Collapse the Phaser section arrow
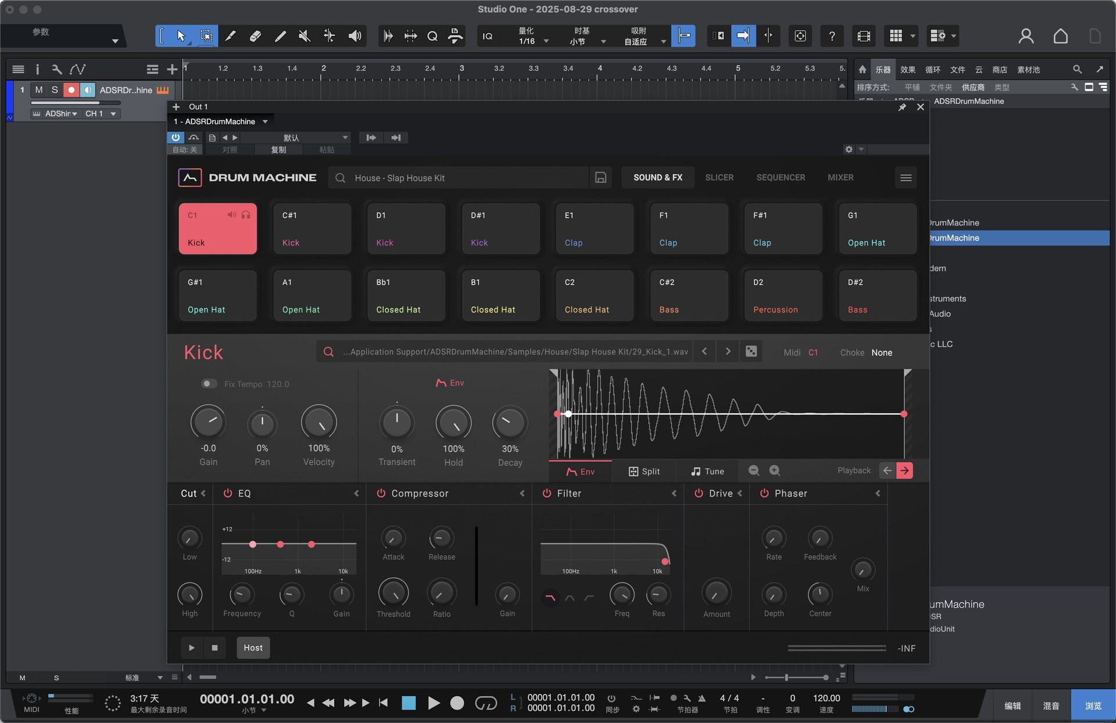 point(878,493)
